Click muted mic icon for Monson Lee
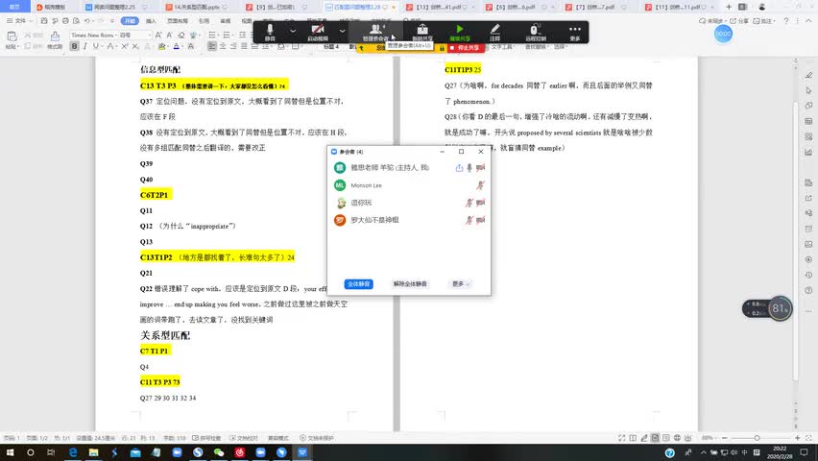The height and width of the screenshot is (461, 818). (480, 185)
